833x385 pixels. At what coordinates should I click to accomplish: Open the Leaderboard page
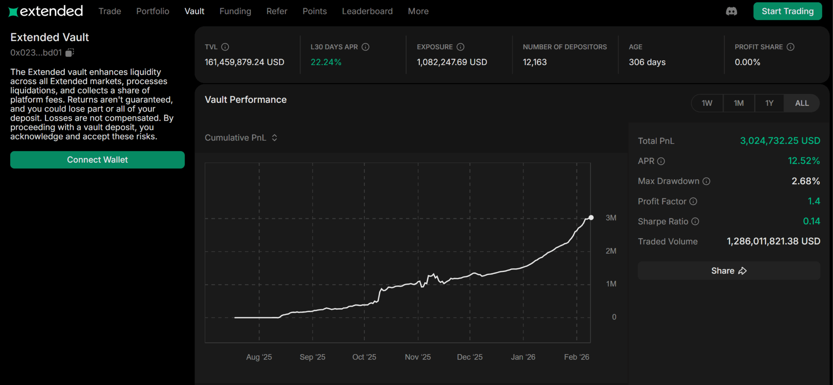367,11
